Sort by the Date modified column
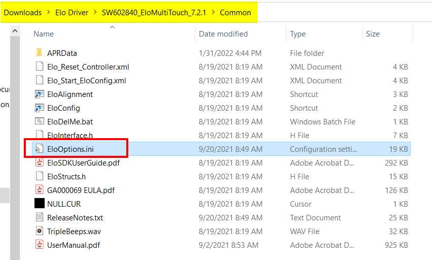432x260 pixels. tap(223, 34)
